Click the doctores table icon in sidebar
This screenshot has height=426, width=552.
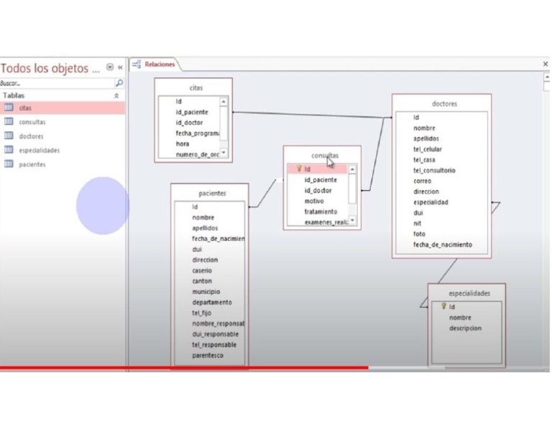9,136
